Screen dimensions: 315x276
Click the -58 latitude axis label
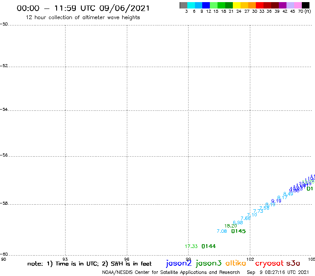4,203
